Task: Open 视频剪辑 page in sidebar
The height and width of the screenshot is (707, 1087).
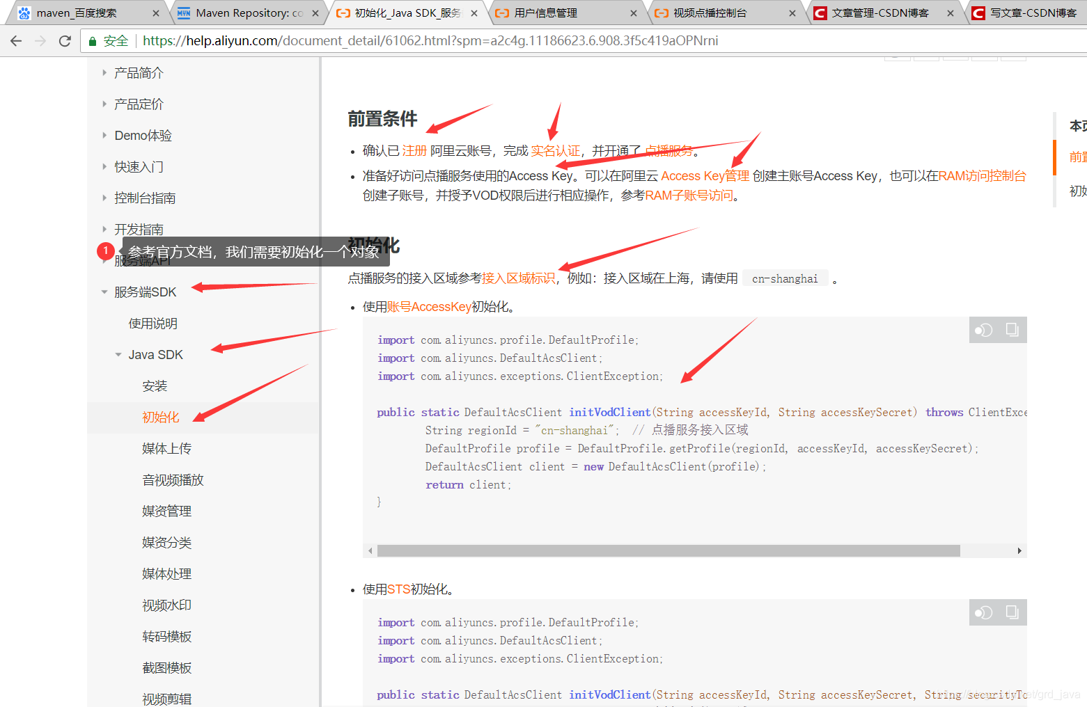Action: click(166, 699)
